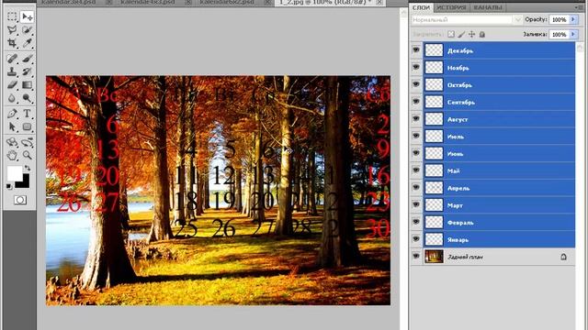Select the Zoom tool
The height and width of the screenshot is (330, 588).
pos(27,155)
